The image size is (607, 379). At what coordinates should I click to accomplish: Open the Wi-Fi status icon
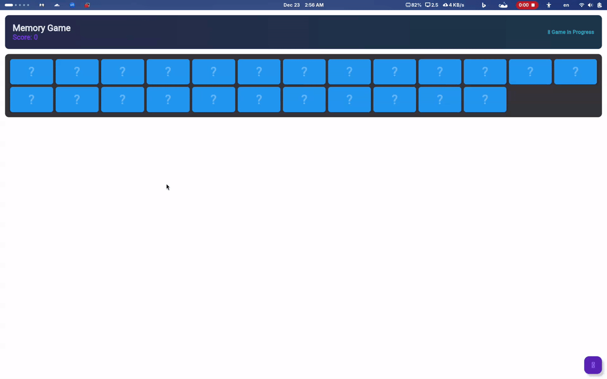[582, 5]
